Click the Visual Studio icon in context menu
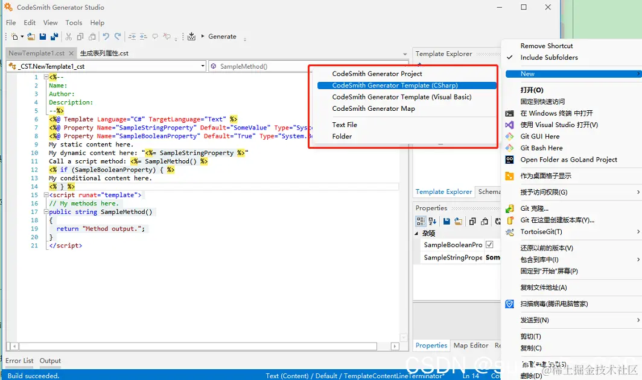Screen dimensions: 642x380 (x=509, y=125)
